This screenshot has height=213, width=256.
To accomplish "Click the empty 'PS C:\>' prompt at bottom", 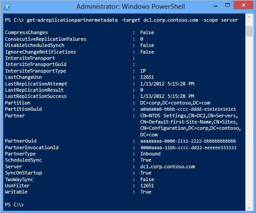I will click(14, 205).
